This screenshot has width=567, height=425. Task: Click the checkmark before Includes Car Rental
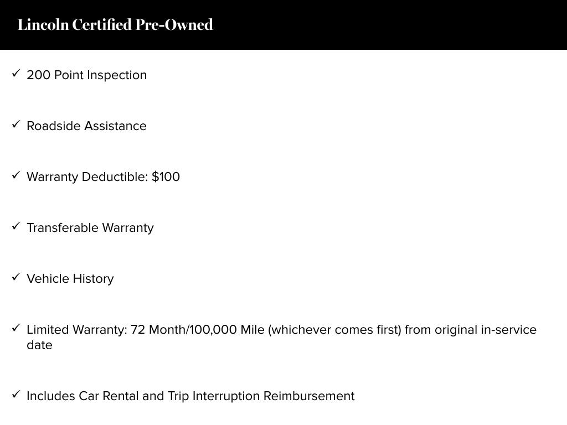(16, 394)
